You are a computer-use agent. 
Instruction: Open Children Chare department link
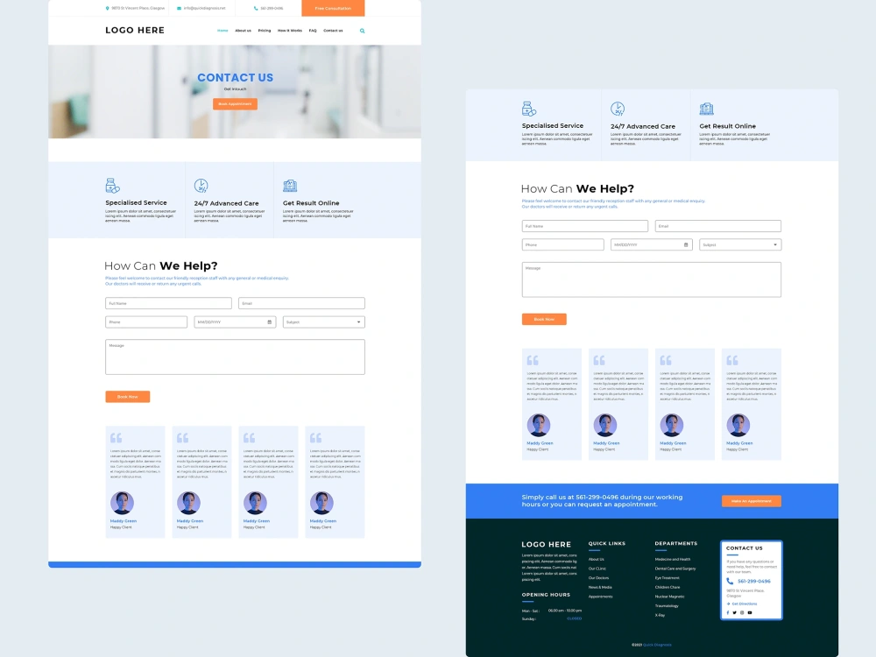668,587
